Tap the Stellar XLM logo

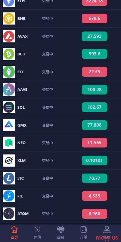[9, 161]
